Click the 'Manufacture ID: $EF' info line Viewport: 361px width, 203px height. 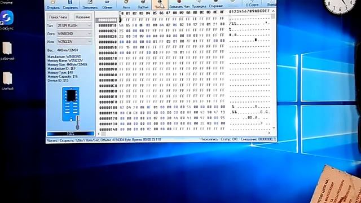pos(61,69)
